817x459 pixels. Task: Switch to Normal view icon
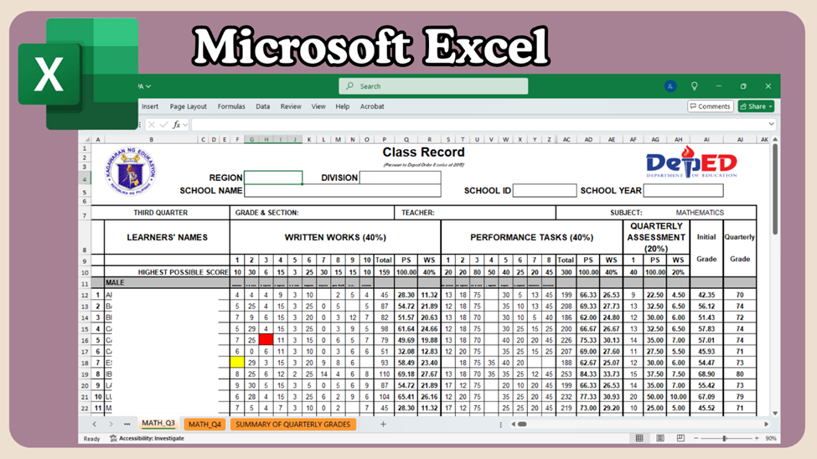tap(639, 438)
